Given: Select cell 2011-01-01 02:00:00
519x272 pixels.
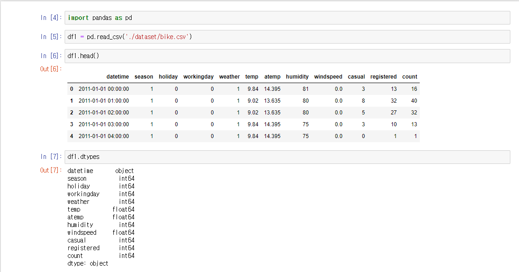Looking at the screenshot, I should (x=104, y=113).
